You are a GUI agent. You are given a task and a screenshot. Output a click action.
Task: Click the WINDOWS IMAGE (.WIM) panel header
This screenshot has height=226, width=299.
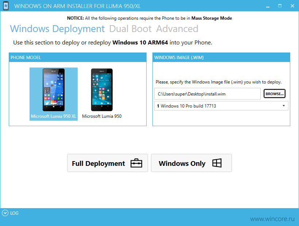[x=221, y=57]
